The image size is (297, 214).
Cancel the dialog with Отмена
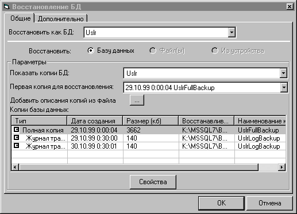pos(269,203)
